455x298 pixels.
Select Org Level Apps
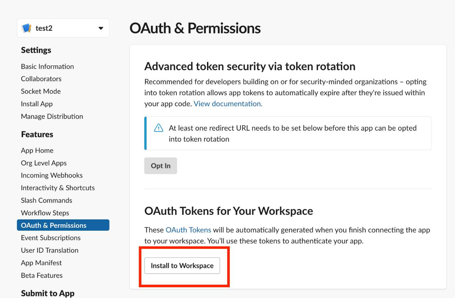44,163
